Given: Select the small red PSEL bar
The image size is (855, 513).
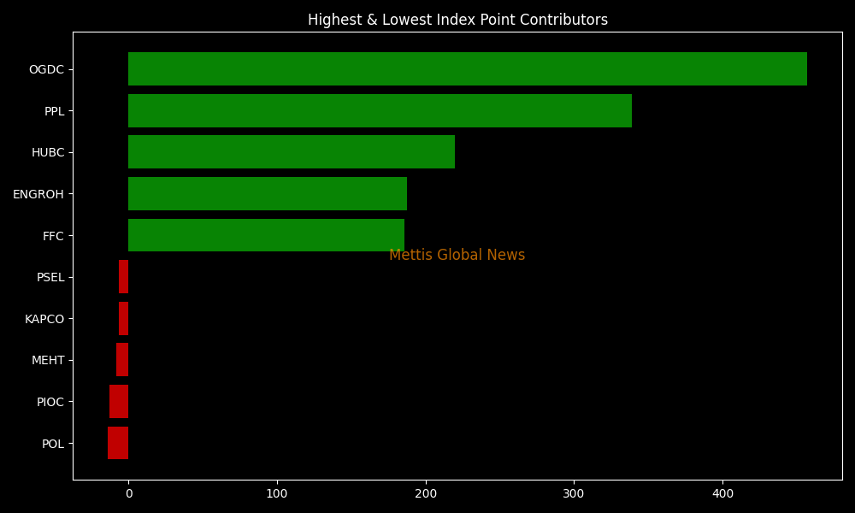Looking at the screenshot, I should (x=124, y=277).
